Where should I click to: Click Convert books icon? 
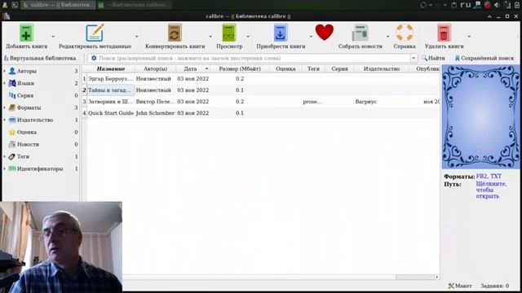point(175,33)
